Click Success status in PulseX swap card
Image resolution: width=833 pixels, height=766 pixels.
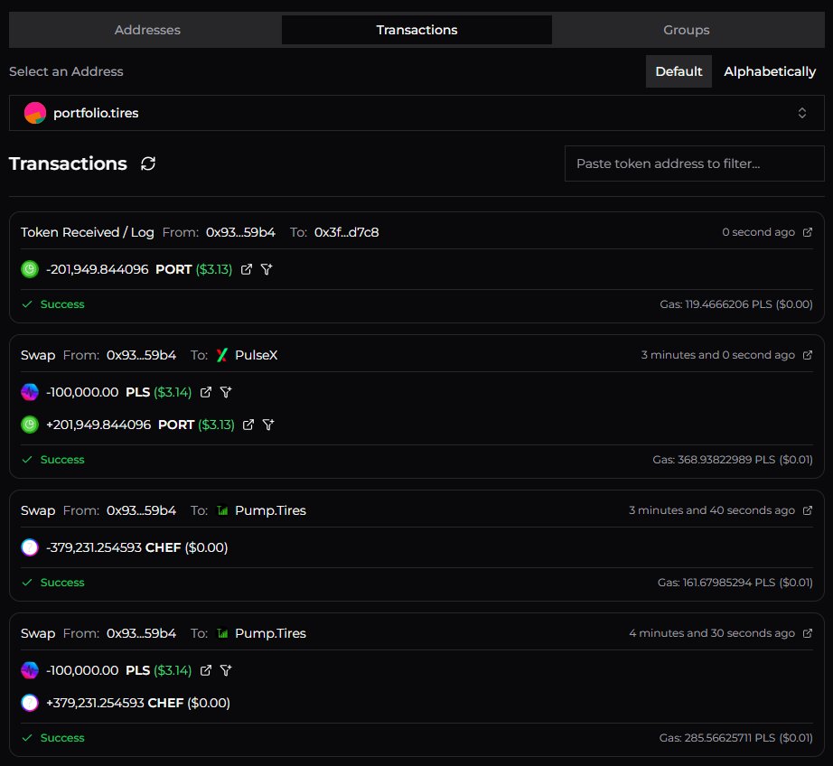(62, 460)
